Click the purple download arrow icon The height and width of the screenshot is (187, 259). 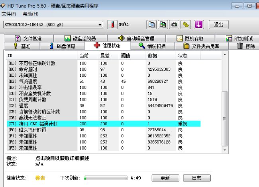(198, 25)
